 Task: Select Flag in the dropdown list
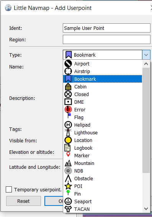pos(103,117)
